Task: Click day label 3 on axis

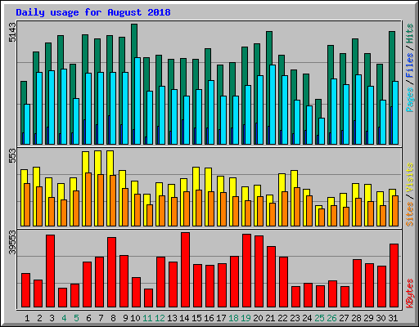Action: [52, 318]
